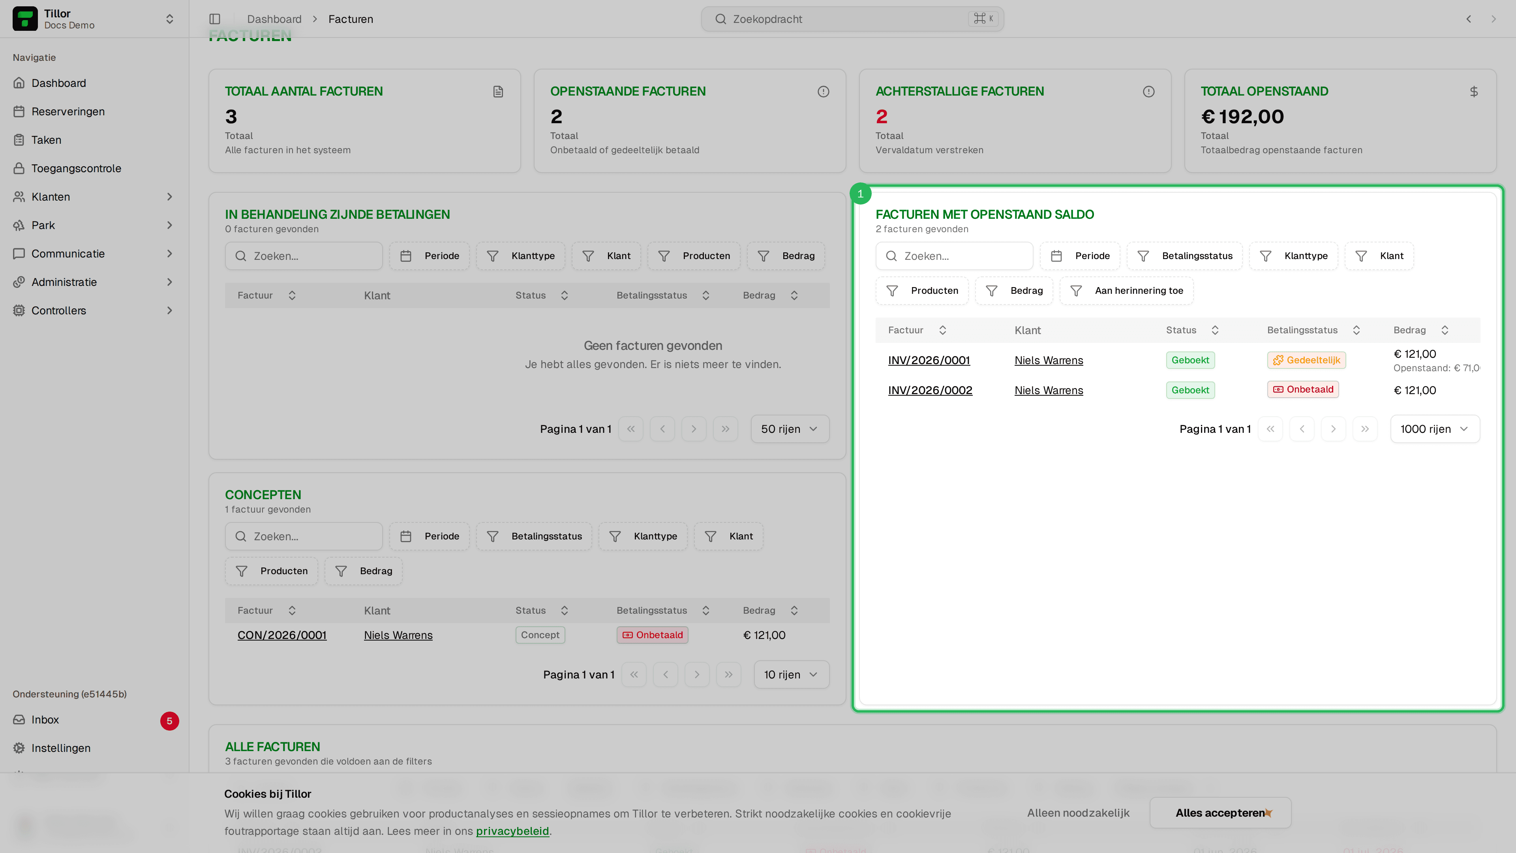Go to first page in Openstaand Saldo panel
This screenshot has height=853, width=1516.
pyautogui.click(x=1270, y=429)
